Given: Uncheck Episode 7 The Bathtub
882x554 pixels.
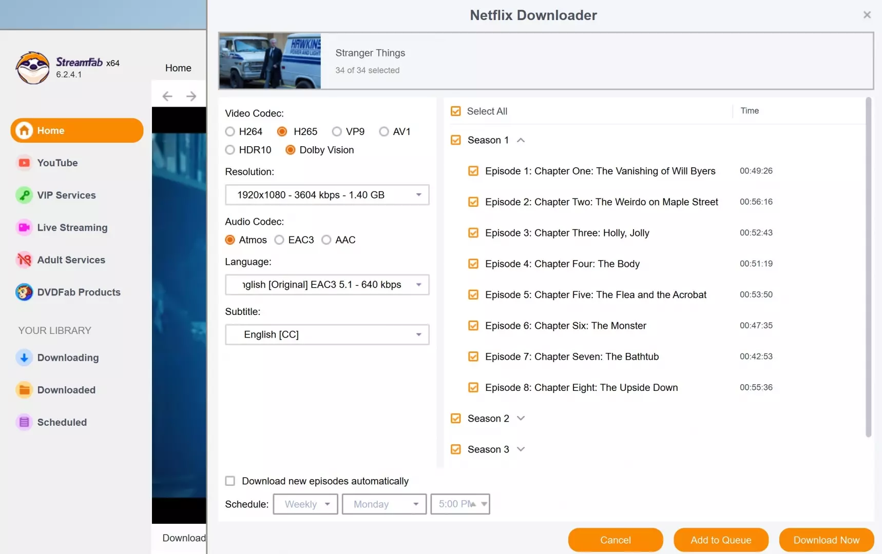Looking at the screenshot, I should point(473,357).
